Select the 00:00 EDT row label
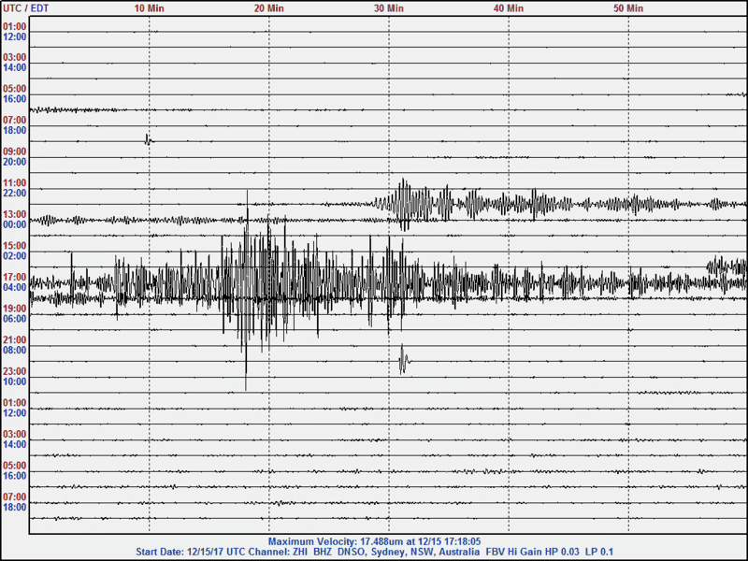 point(14,224)
